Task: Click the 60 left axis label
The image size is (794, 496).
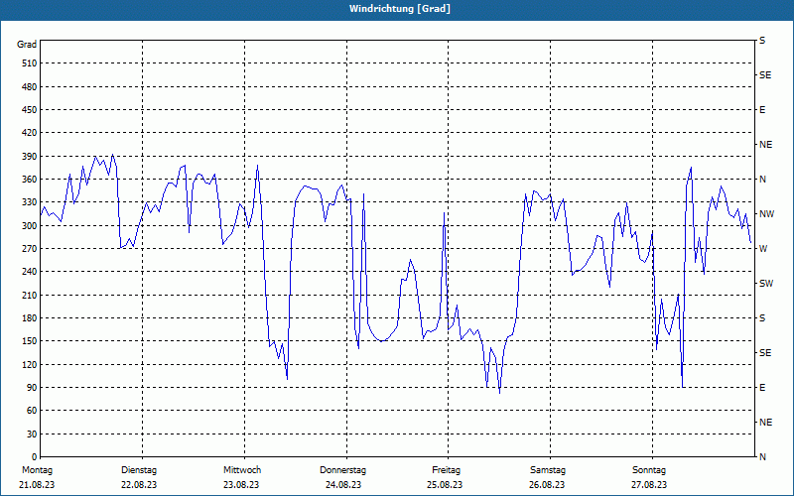Action: coord(32,410)
